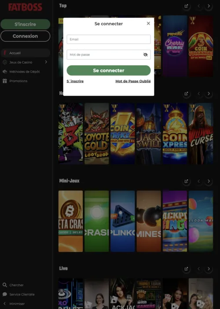Show previous games in Live row
220x309 pixels.
coord(199,269)
